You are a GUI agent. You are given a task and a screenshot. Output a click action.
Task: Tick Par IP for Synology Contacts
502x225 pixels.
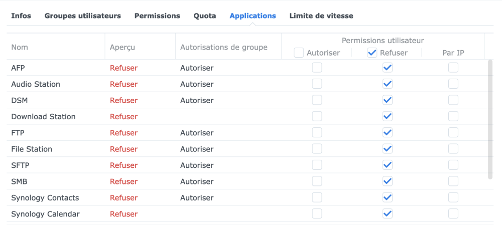453,197
